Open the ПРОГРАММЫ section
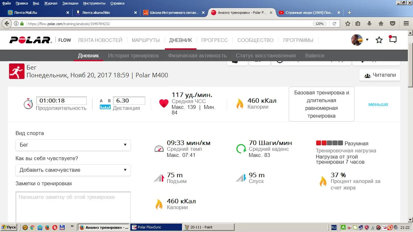 coord(298,40)
